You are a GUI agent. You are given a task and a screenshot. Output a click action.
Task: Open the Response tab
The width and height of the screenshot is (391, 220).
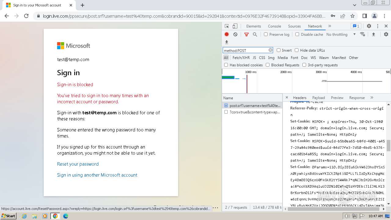pyautogui.click(x=357, y=98)
